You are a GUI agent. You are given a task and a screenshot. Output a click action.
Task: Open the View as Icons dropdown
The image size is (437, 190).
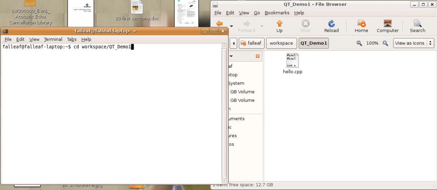(414, 43)
